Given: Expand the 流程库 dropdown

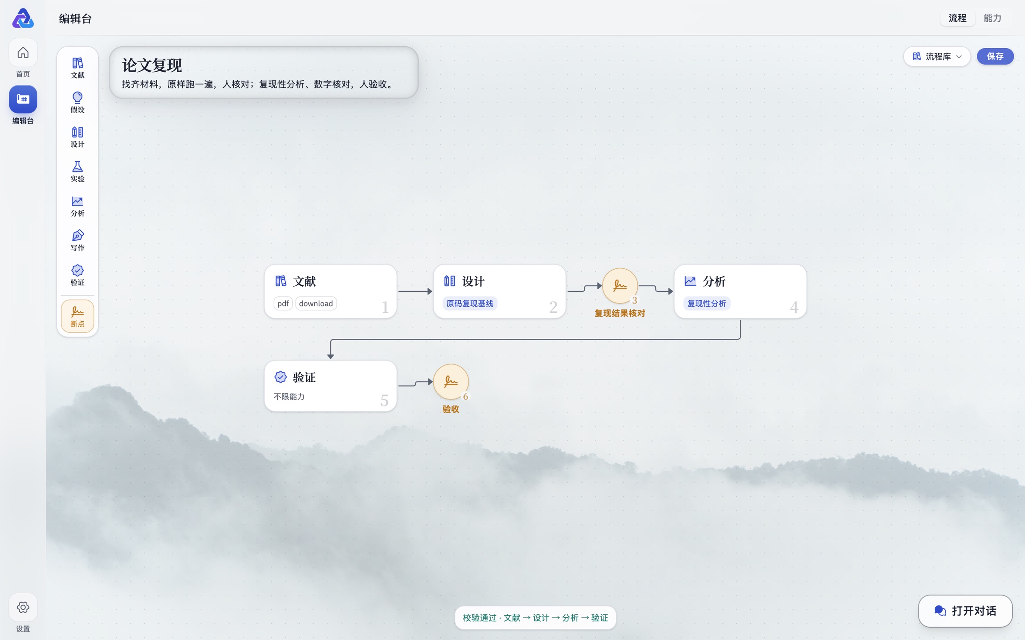Looking at the screenshot, I should [937, 56].
